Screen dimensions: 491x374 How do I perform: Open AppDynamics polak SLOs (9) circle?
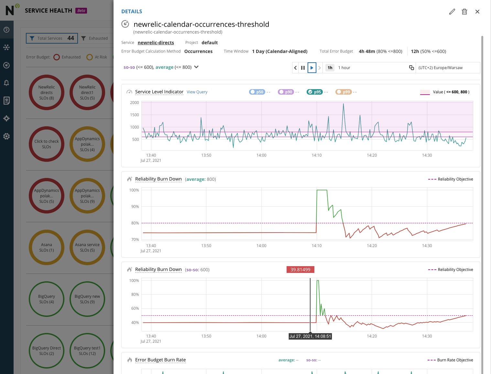tap(87, 196)
